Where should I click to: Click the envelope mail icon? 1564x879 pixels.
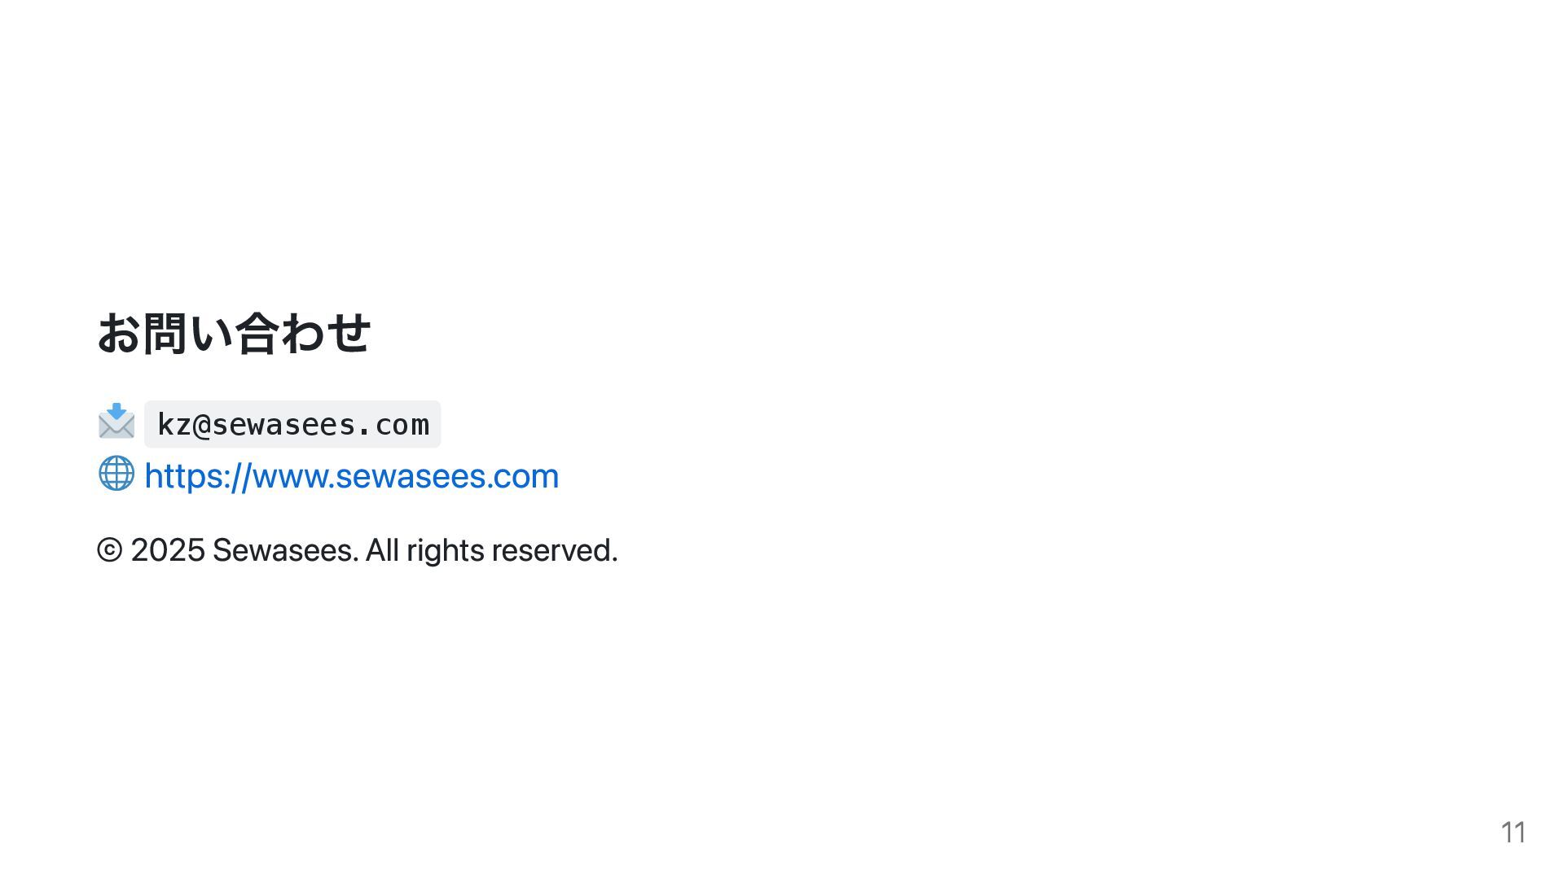[116, 421]
